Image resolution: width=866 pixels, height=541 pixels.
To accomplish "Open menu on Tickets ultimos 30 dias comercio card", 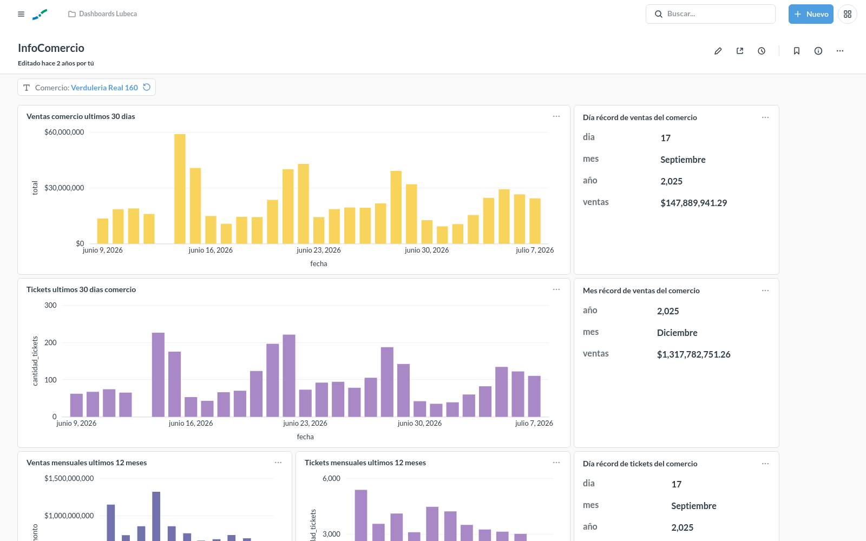I will tap(556, 289).
